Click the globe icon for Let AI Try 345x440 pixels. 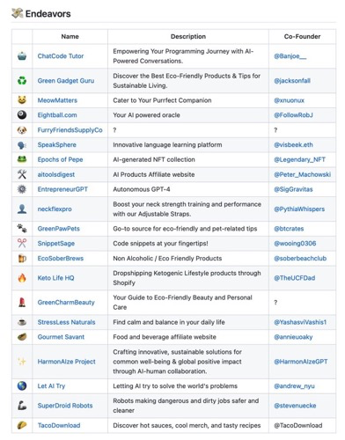22,386
